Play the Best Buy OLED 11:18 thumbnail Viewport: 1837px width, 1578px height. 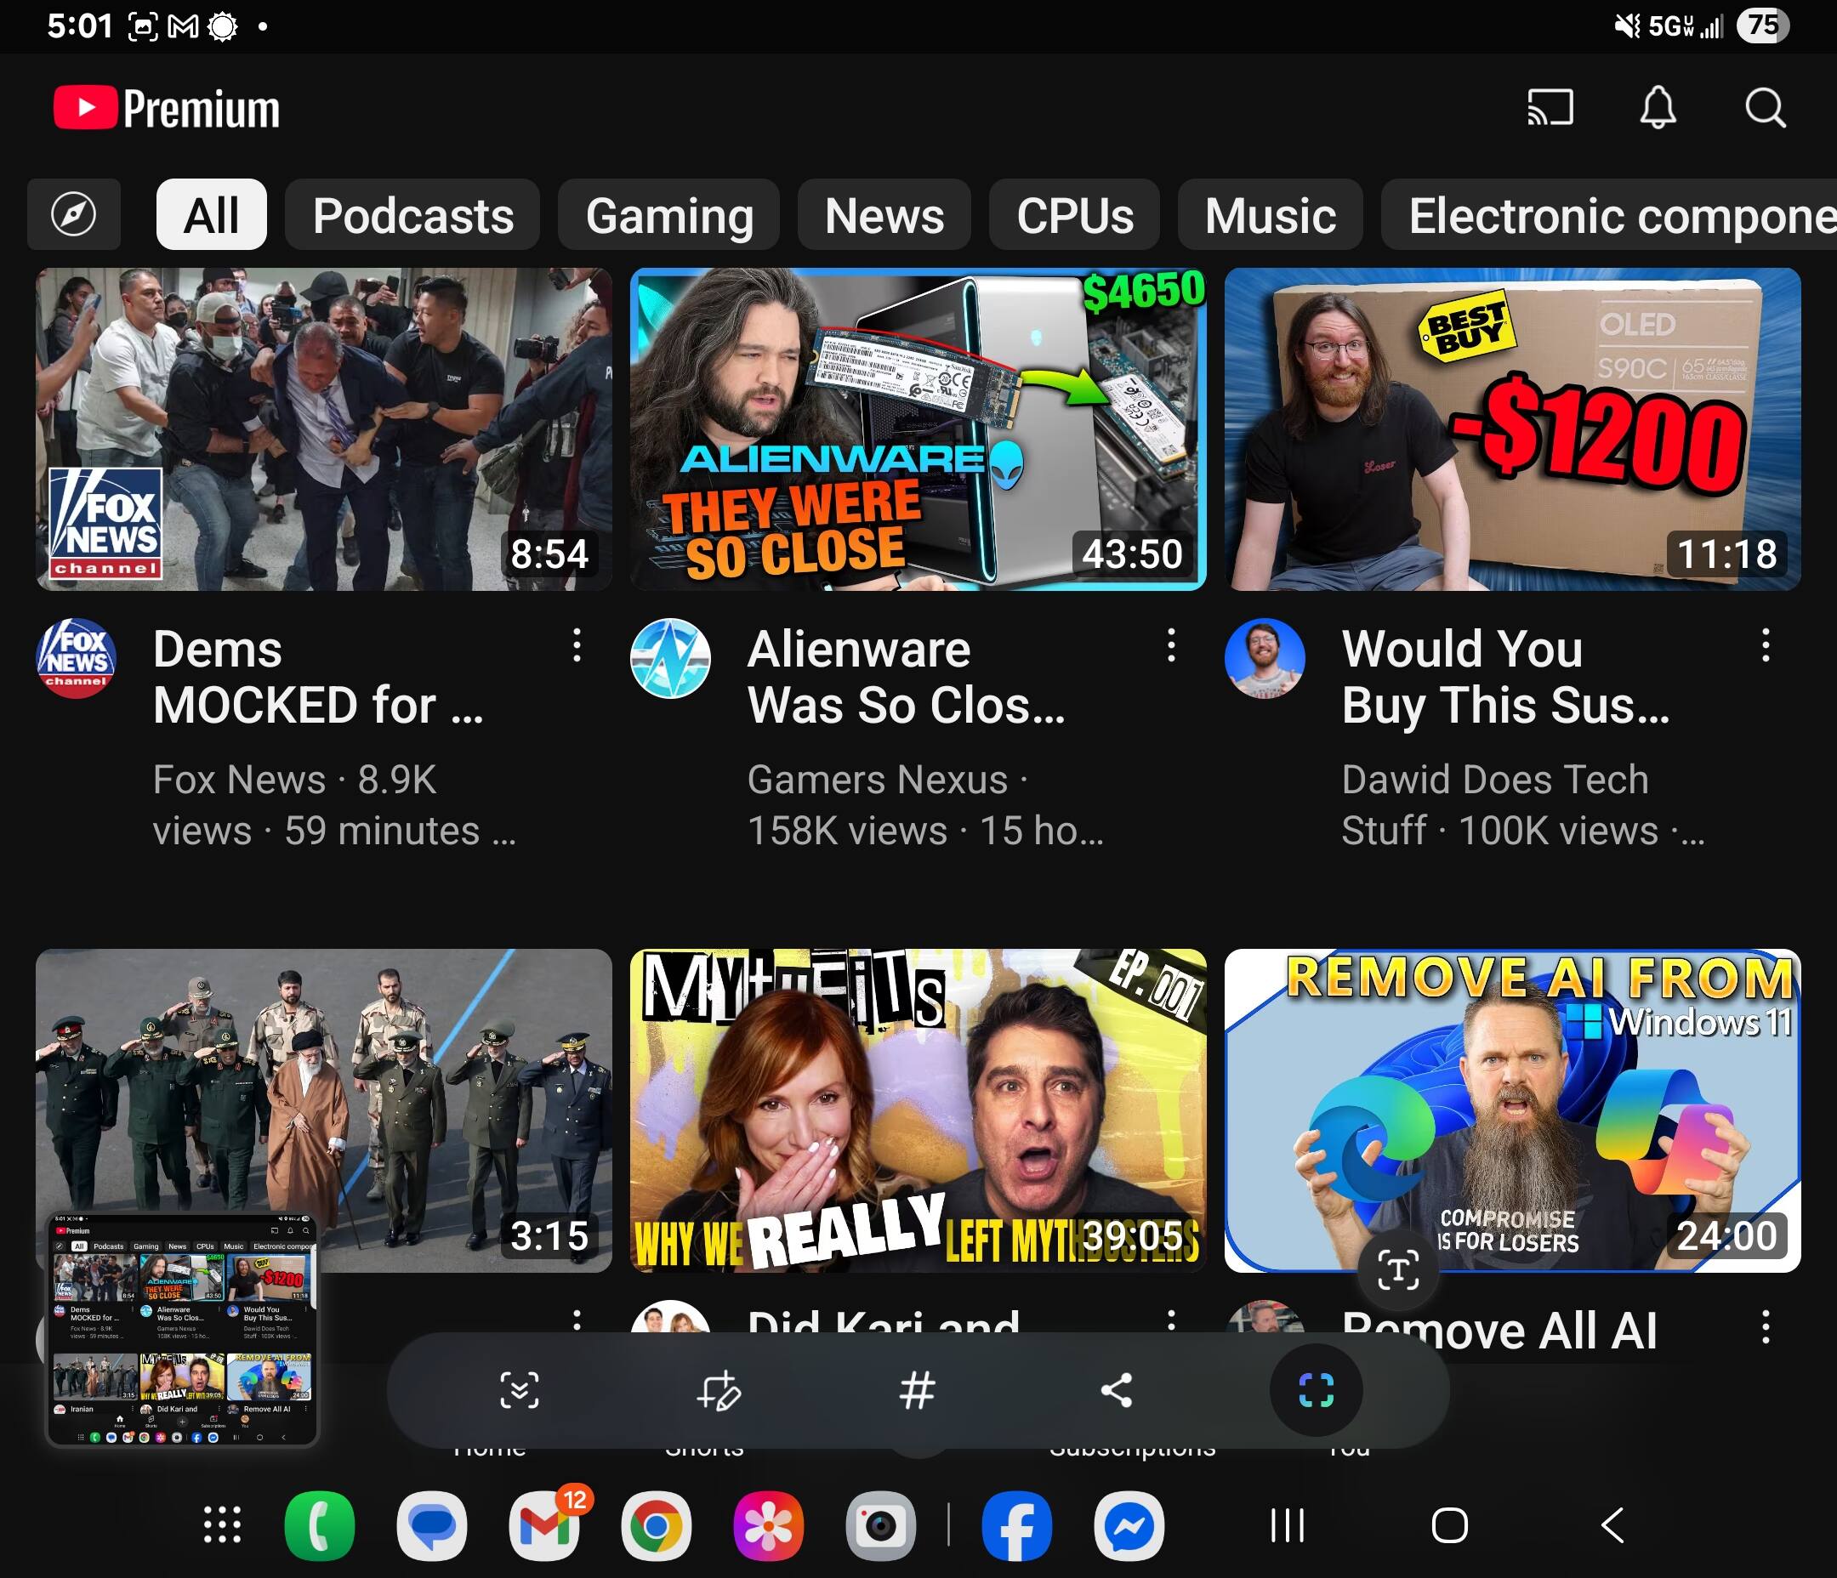coord(1512,429)
